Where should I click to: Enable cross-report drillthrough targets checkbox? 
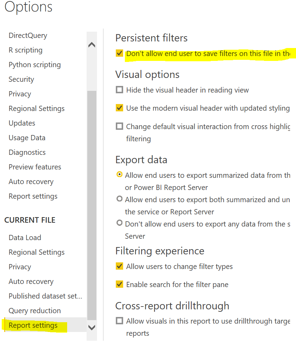click(x=119, y=320)
